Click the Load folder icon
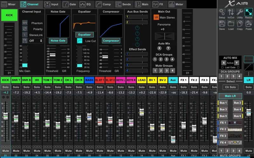The image size is (254, 158). [x=231, y=24]
